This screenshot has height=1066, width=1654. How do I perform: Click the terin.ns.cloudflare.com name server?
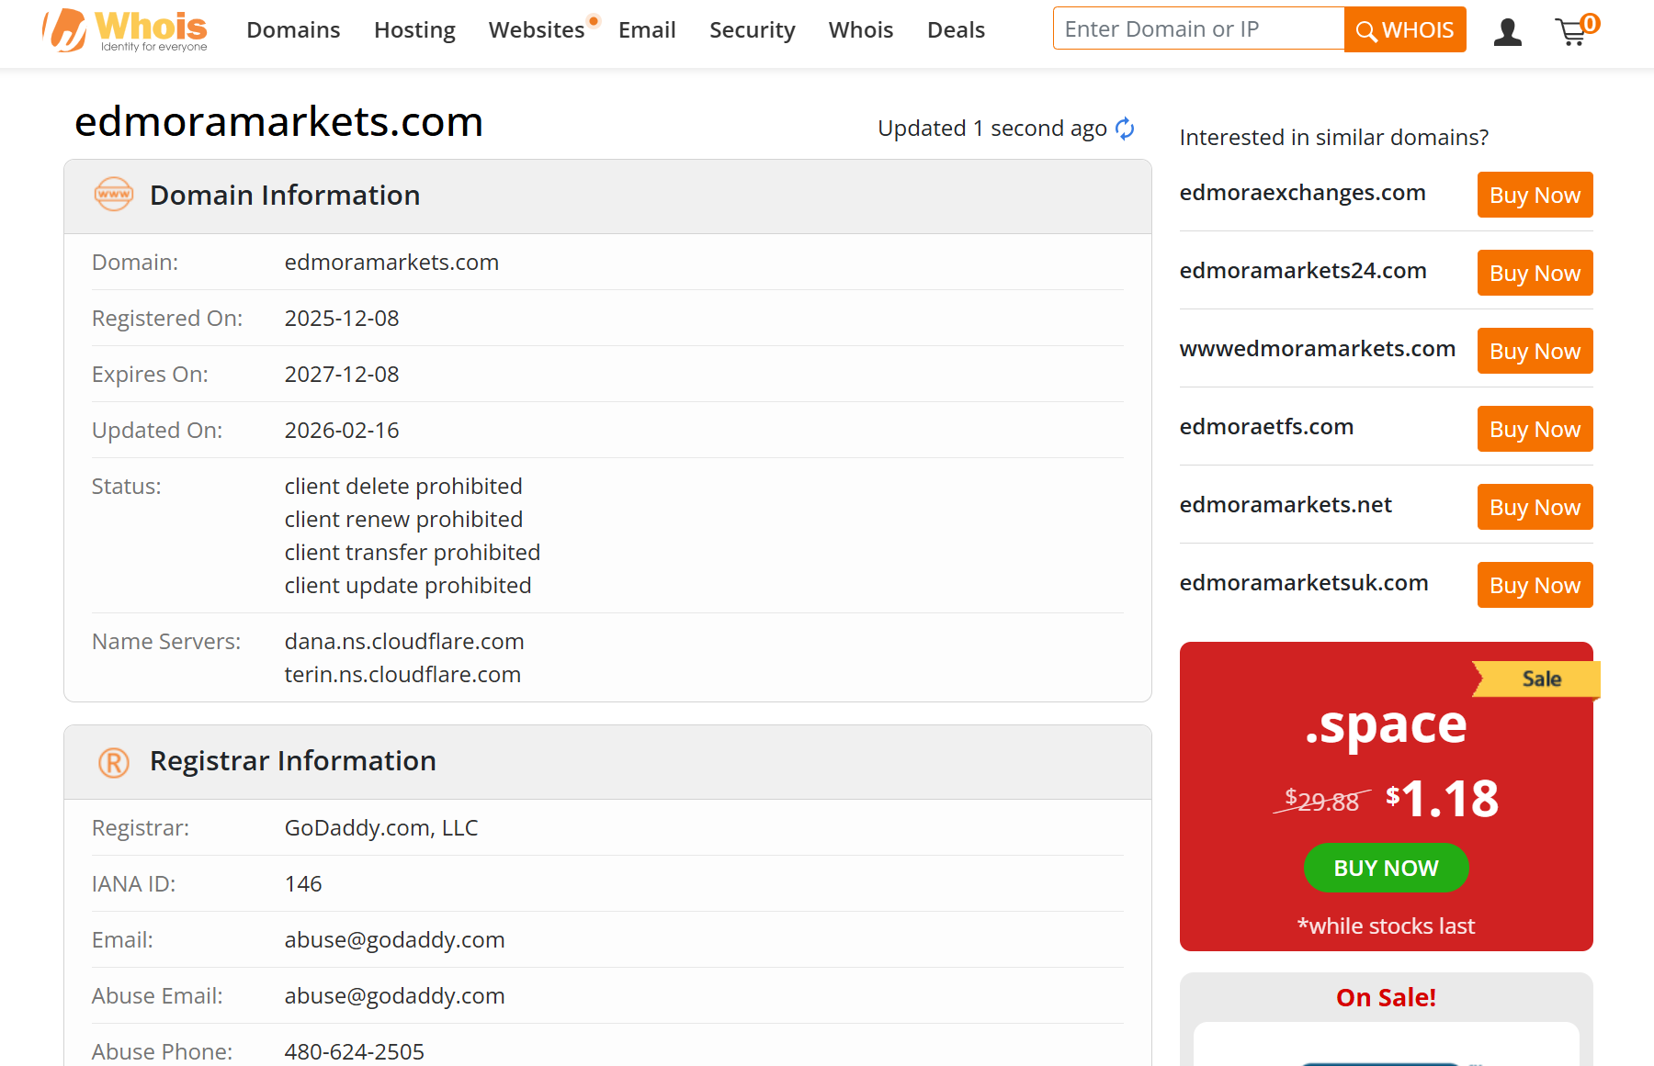pyautogui.click(x=402, y=675)
